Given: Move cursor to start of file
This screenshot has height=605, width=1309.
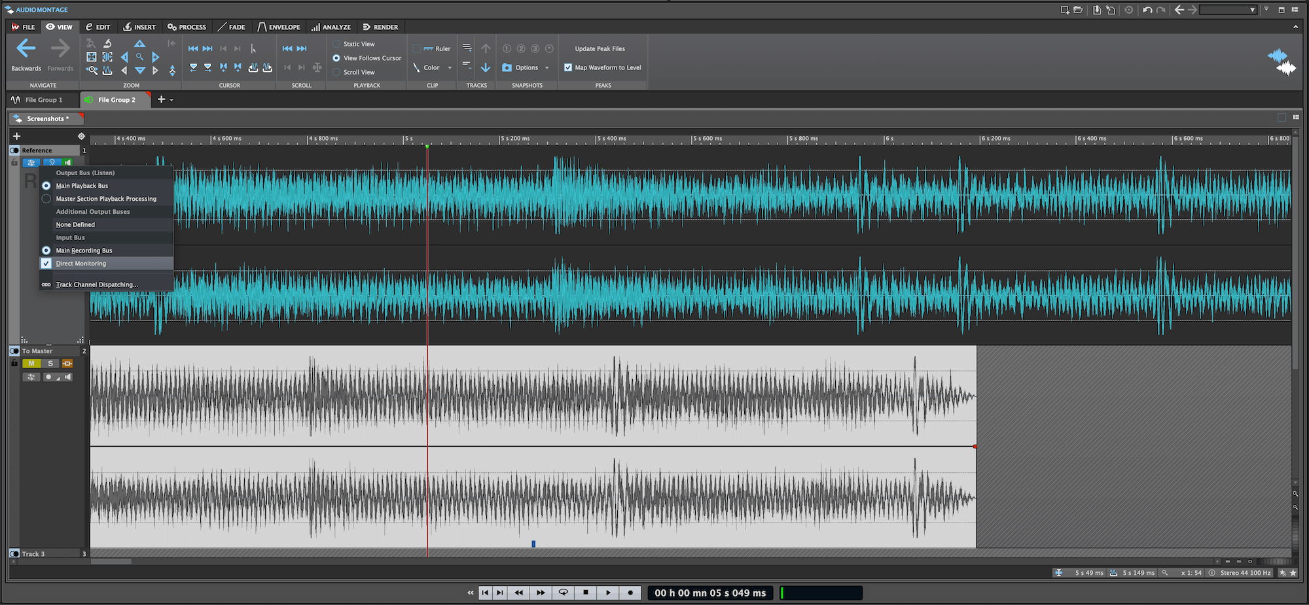Looking at the screenshot, I should [193, 48].
